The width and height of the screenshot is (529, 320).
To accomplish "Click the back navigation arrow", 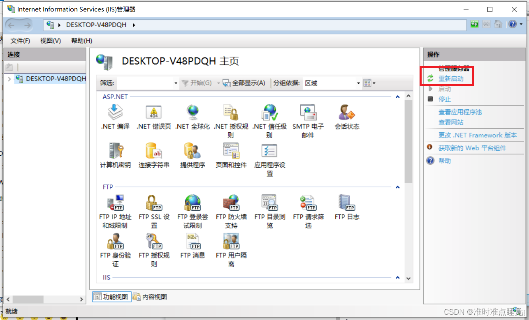I will 11,25.
